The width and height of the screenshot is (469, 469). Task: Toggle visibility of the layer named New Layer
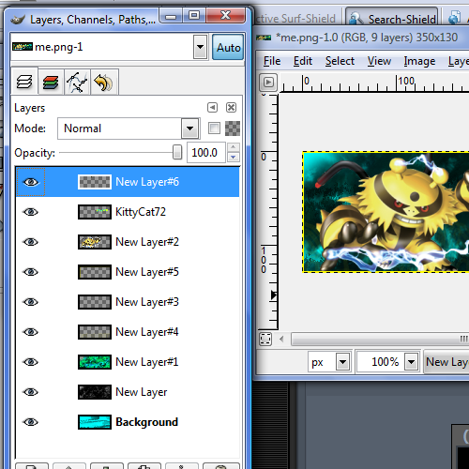[x=31, y=392]
